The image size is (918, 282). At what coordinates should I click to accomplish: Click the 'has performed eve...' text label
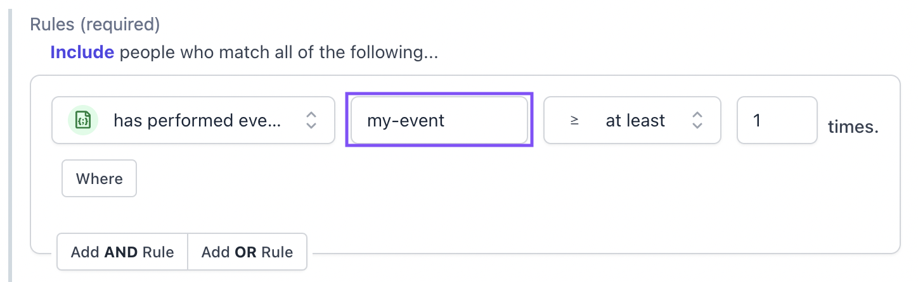pos(197,121)
